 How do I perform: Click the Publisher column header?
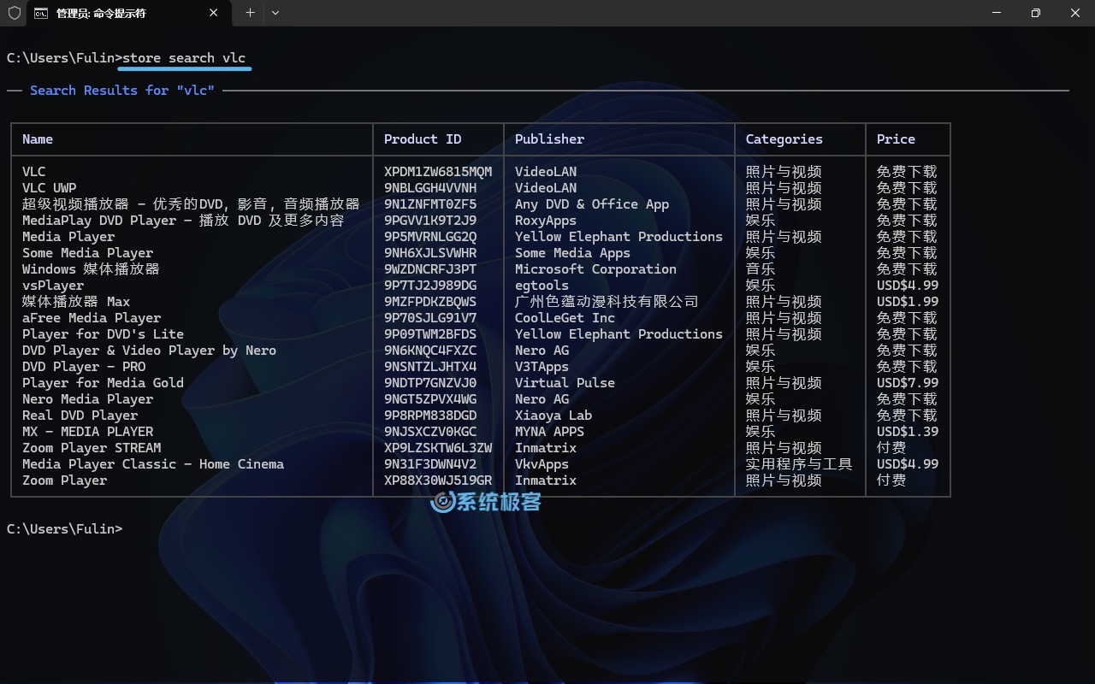[549, 139]
